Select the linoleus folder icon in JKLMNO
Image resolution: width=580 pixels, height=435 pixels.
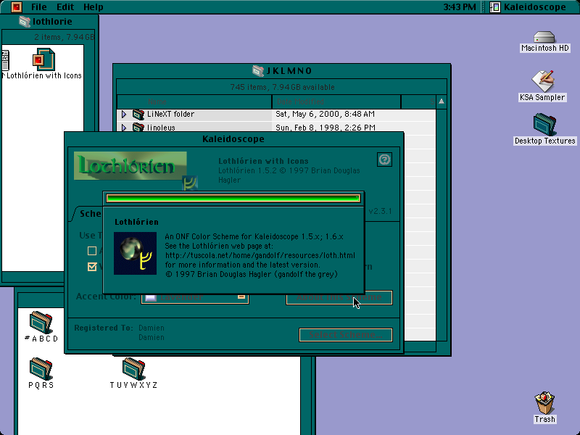pos(138,128)
